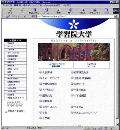This screenshot has height=130, width=120.
Task: Go to Home (ホーム) icon
Action: [x=46, y=11]
